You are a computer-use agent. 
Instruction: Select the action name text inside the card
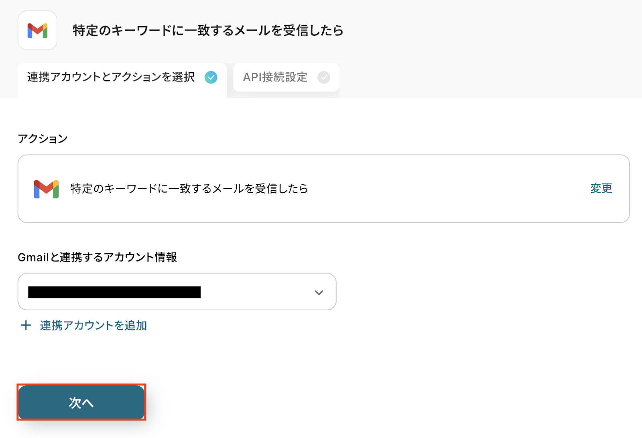tap(189, 189)
